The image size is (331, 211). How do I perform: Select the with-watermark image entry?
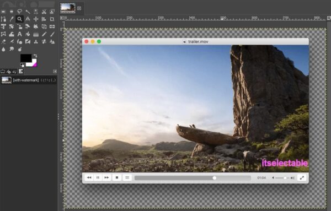(29, 80)
